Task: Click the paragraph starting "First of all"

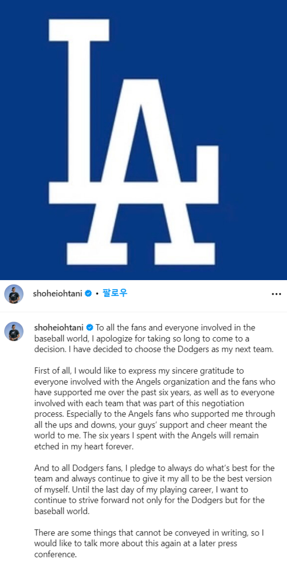Action: coord(155,408)
